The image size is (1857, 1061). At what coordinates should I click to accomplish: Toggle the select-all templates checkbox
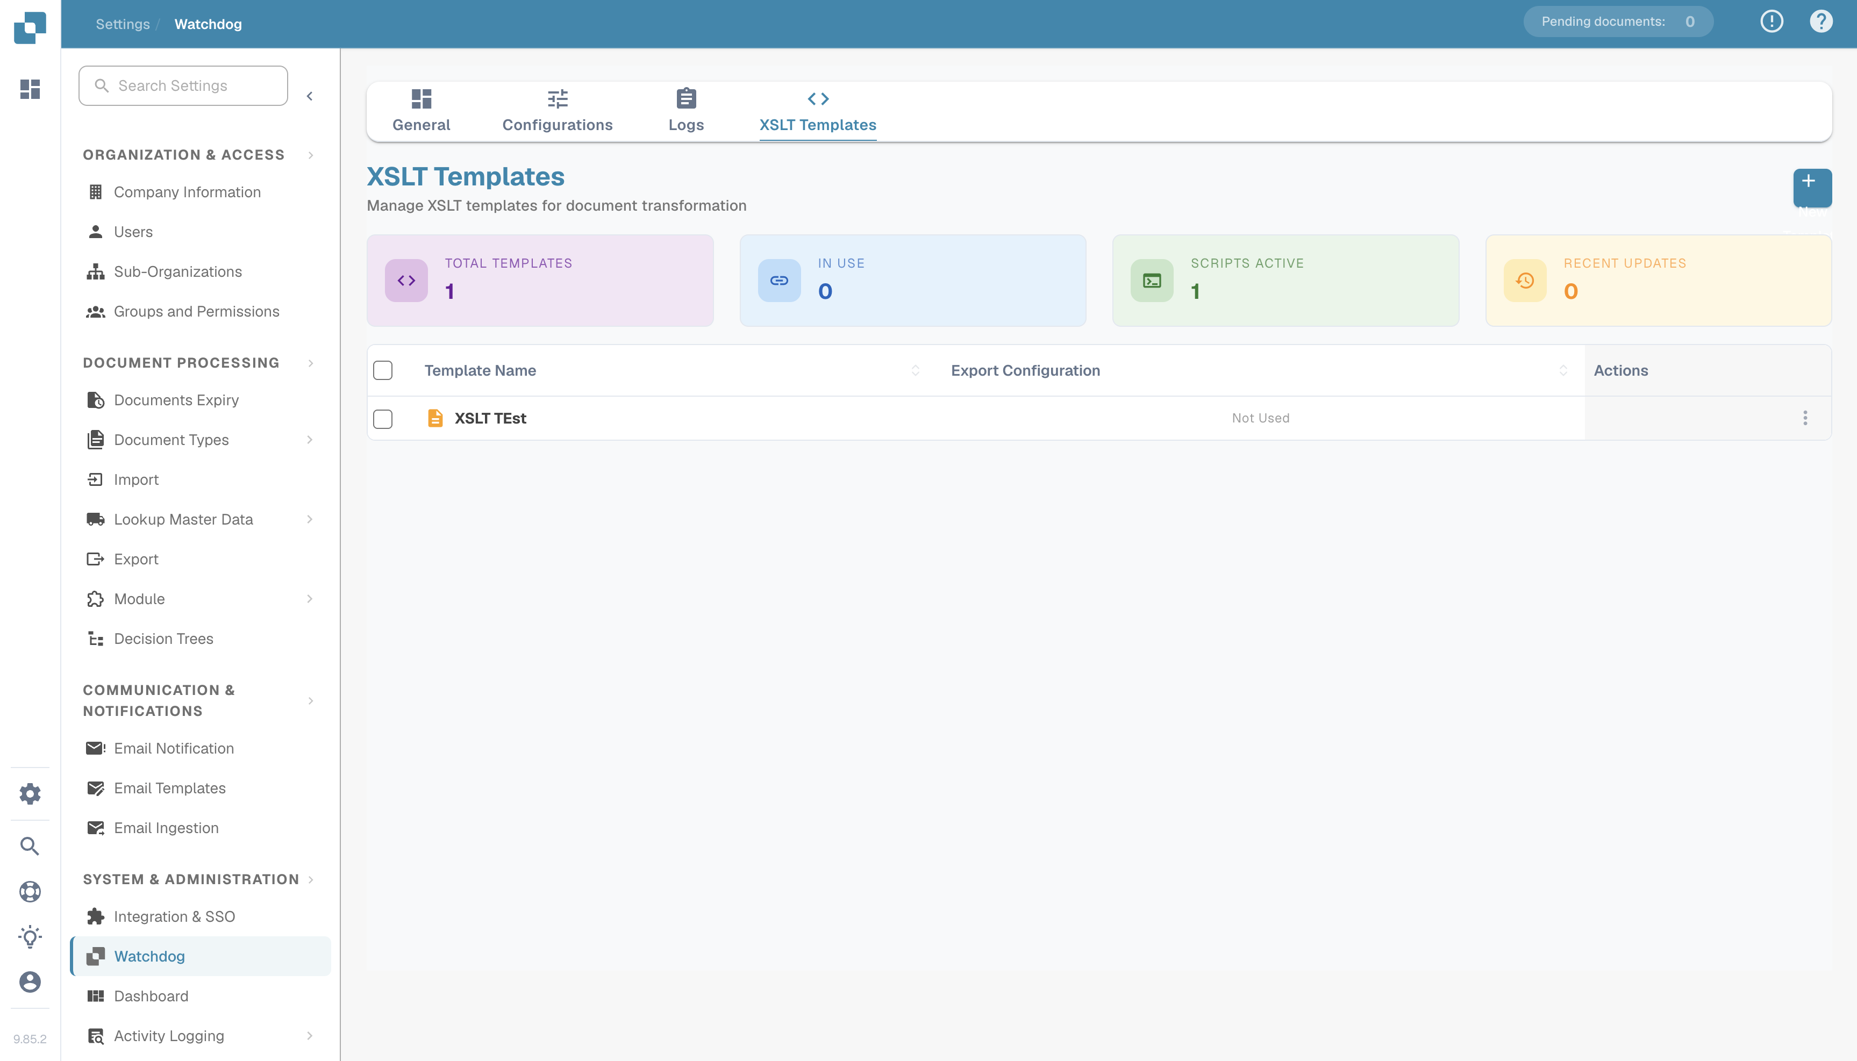[x=383, y=370]
